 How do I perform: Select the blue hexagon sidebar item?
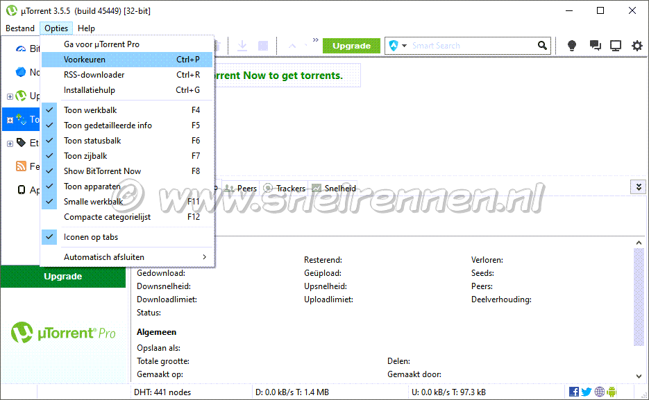point(21,72)
